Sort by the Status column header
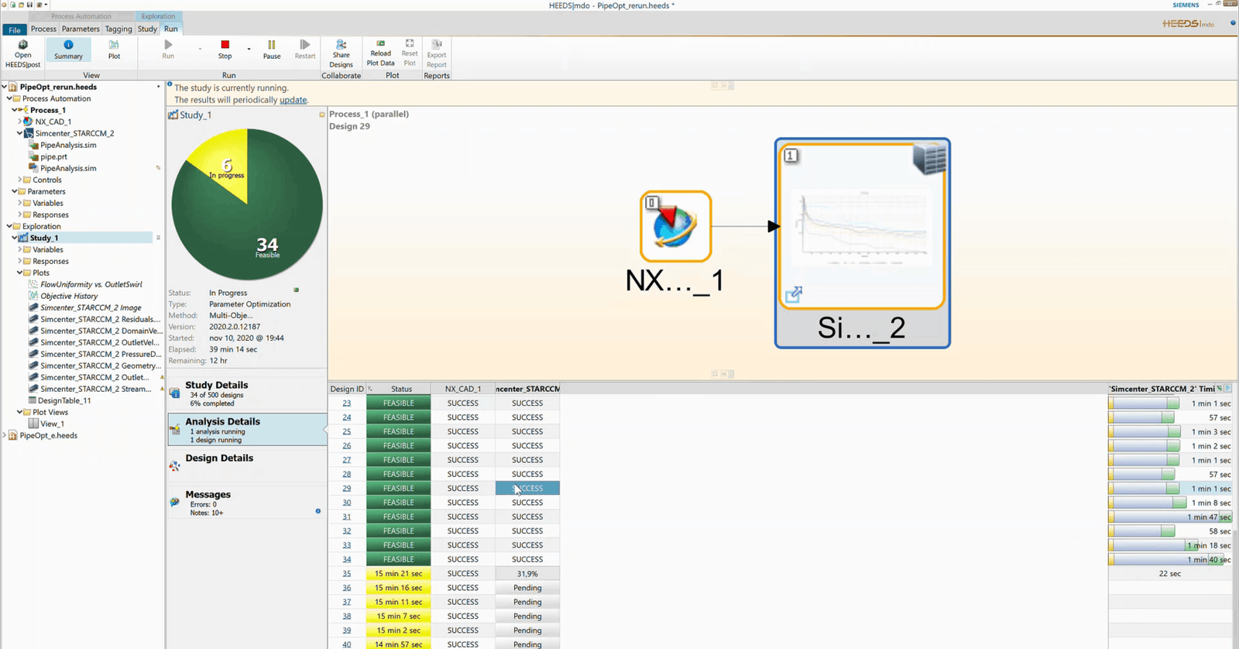The image size is (1239, 649). click(401, 389)
